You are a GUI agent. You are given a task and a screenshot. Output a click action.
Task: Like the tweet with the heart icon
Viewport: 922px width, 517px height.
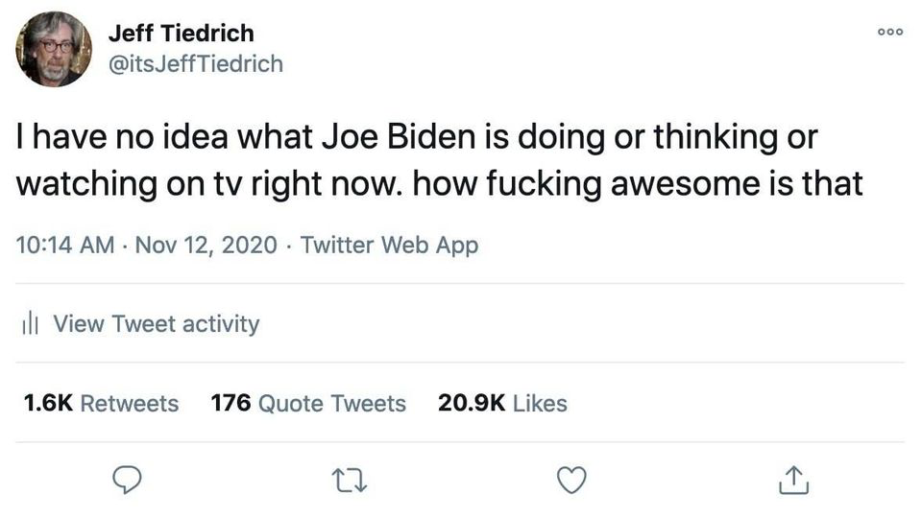coord(572,480)
